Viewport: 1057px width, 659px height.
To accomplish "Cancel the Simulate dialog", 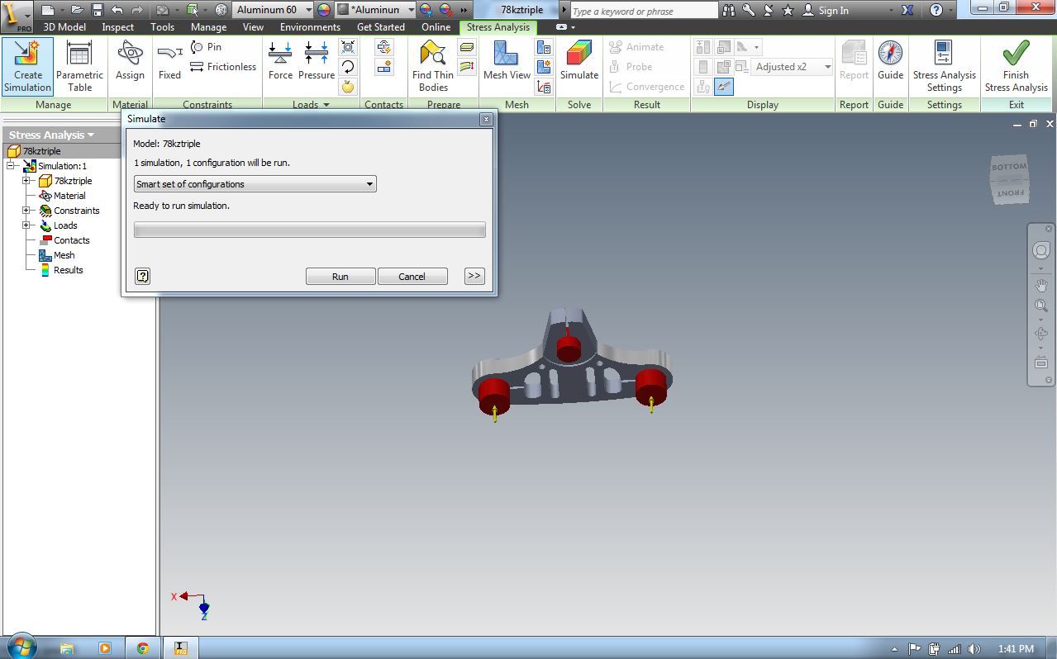I will coord(412,276).
